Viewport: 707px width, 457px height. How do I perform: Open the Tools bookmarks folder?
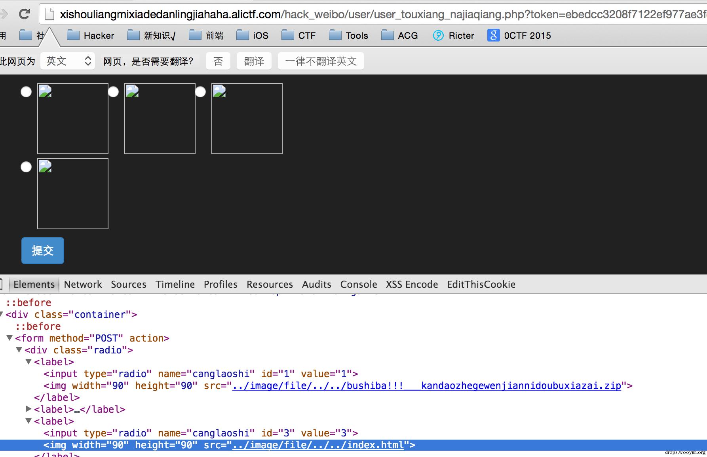[348, 36]
